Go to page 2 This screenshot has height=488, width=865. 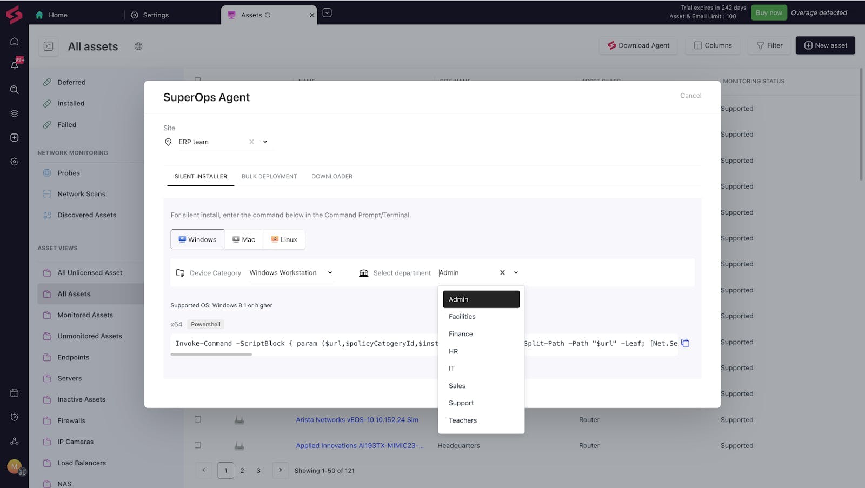[x=242, y=471]
